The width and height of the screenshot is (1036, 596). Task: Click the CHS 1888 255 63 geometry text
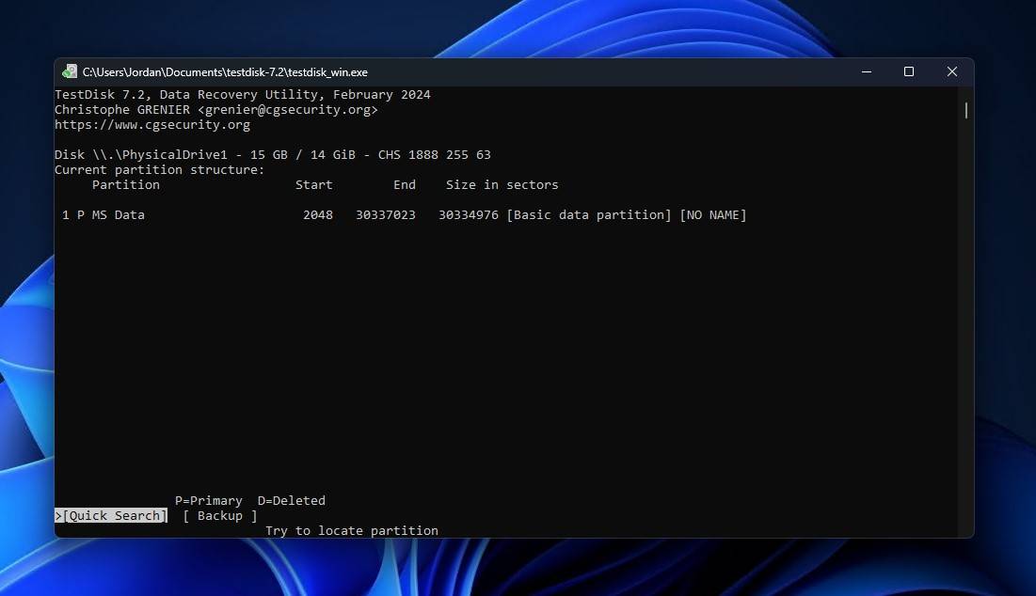(435, 154)
